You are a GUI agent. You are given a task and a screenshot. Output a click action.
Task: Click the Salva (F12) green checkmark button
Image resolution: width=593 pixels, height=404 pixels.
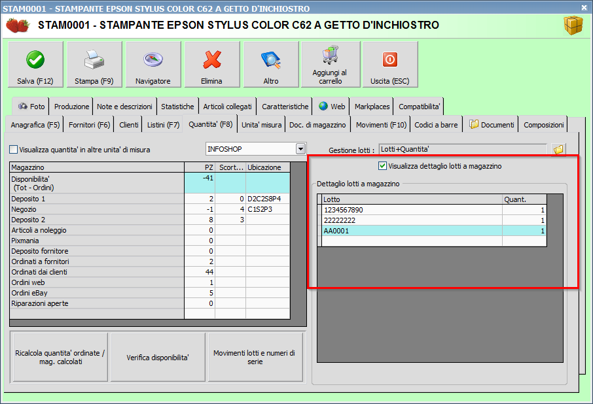click(35, 65)
